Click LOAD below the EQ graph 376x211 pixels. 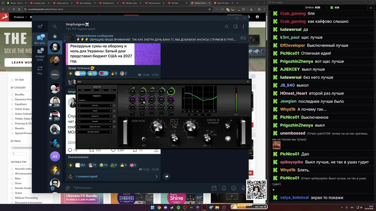(x=199, y=115)
